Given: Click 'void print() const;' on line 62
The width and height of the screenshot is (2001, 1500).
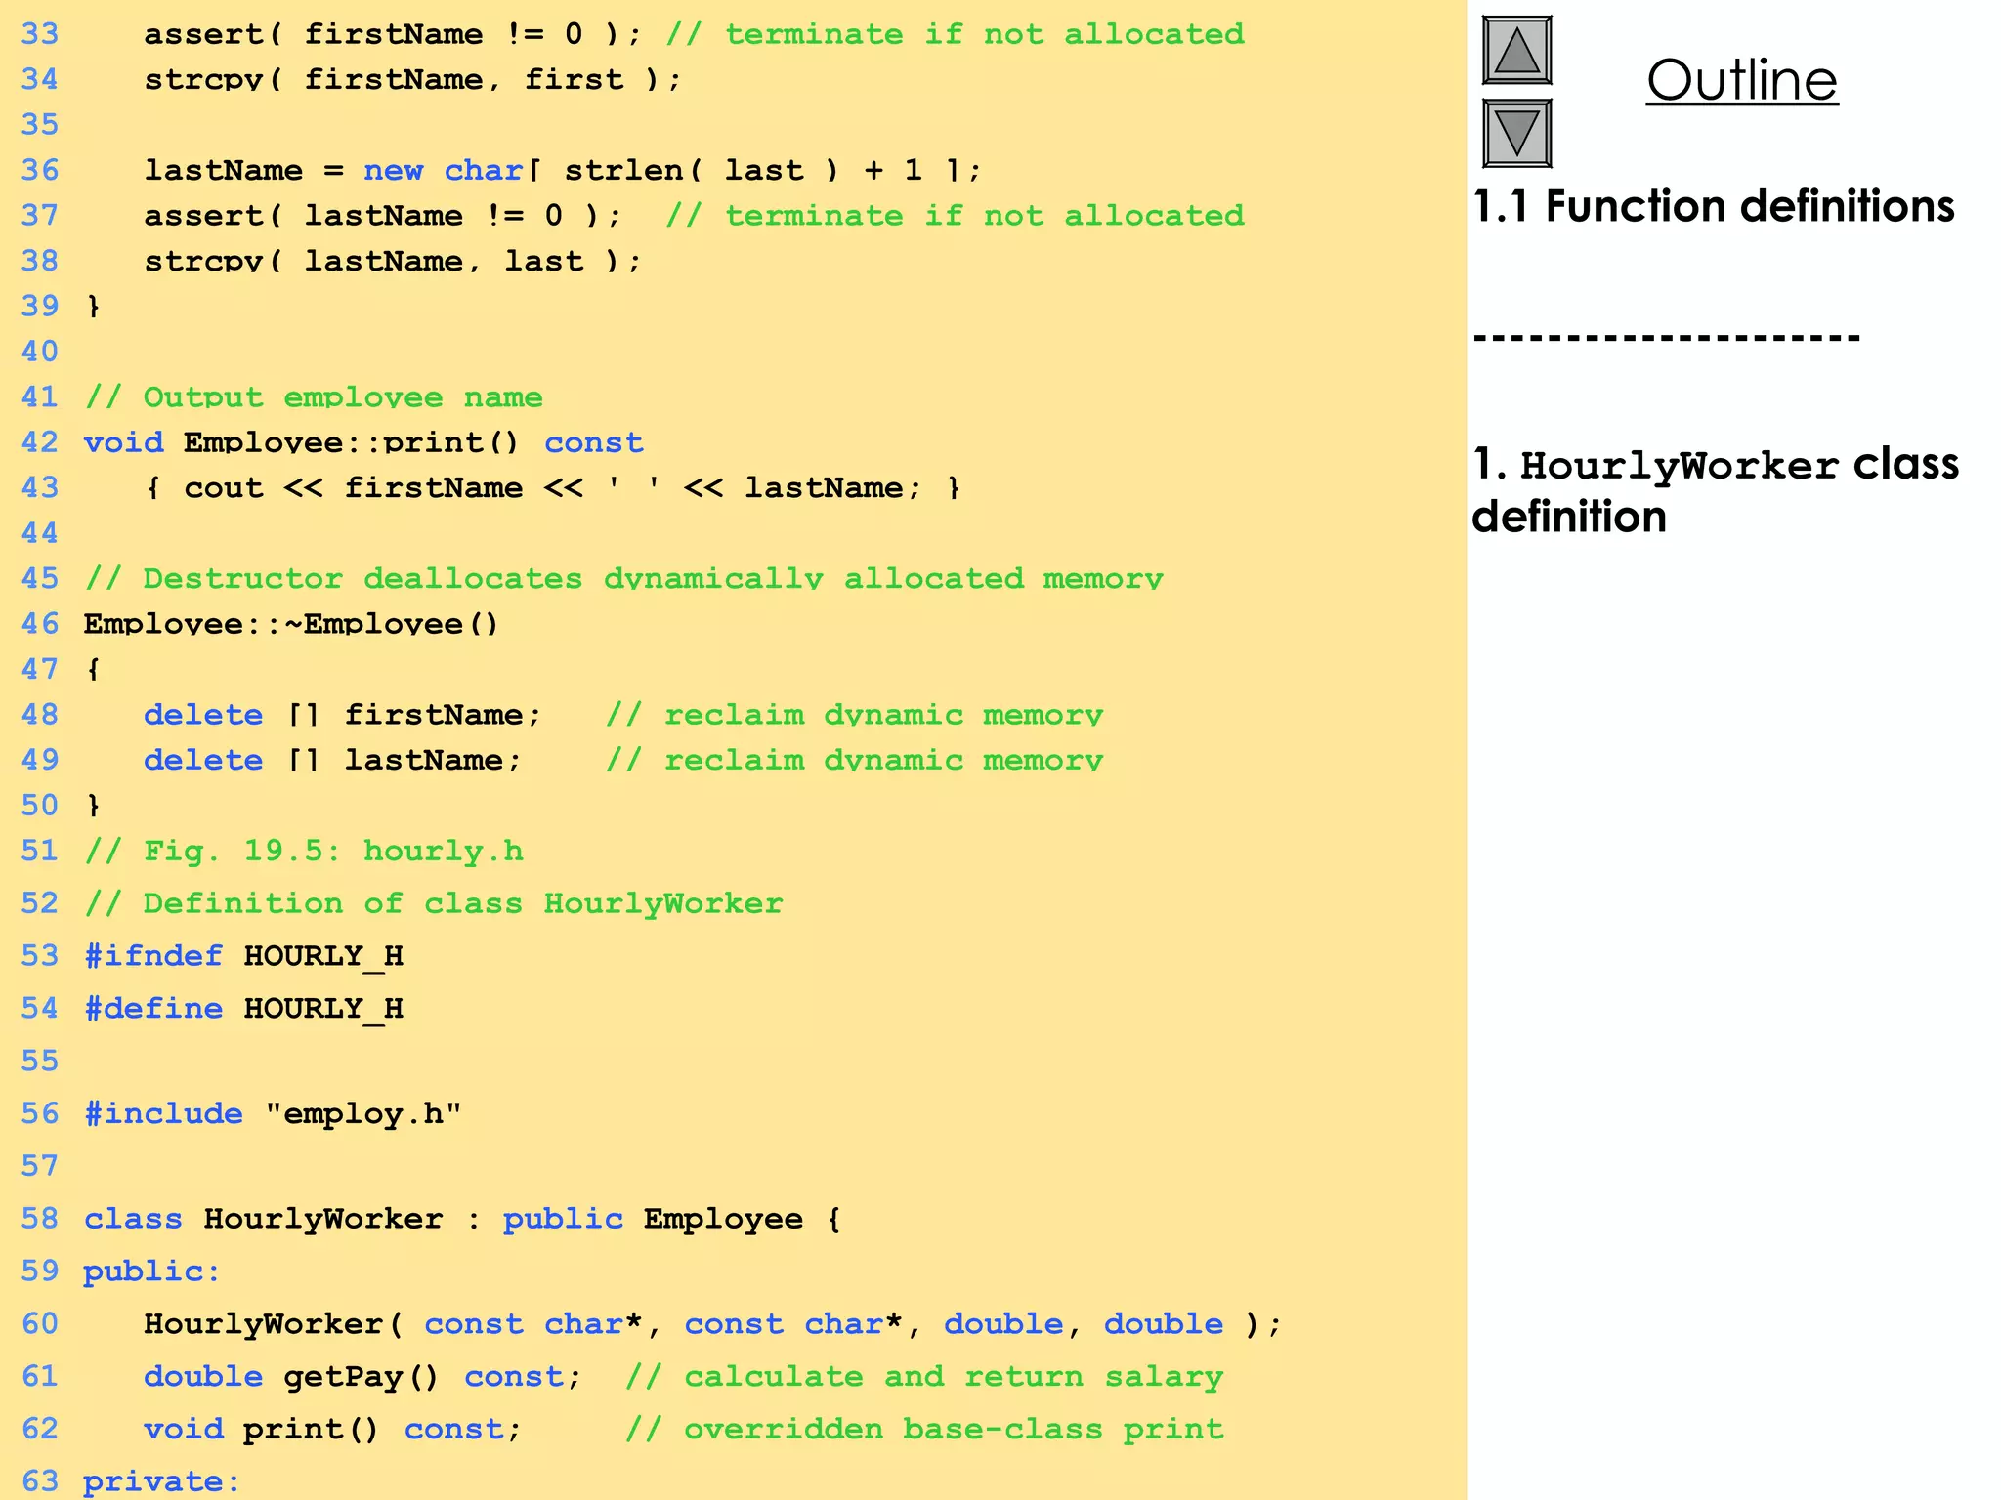Looking at the screenshot, I should click(x=332, y=1430).
